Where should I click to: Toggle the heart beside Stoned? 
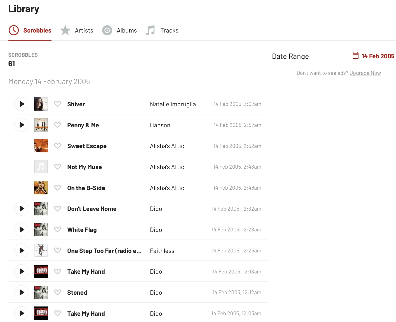tap(57, 292)
